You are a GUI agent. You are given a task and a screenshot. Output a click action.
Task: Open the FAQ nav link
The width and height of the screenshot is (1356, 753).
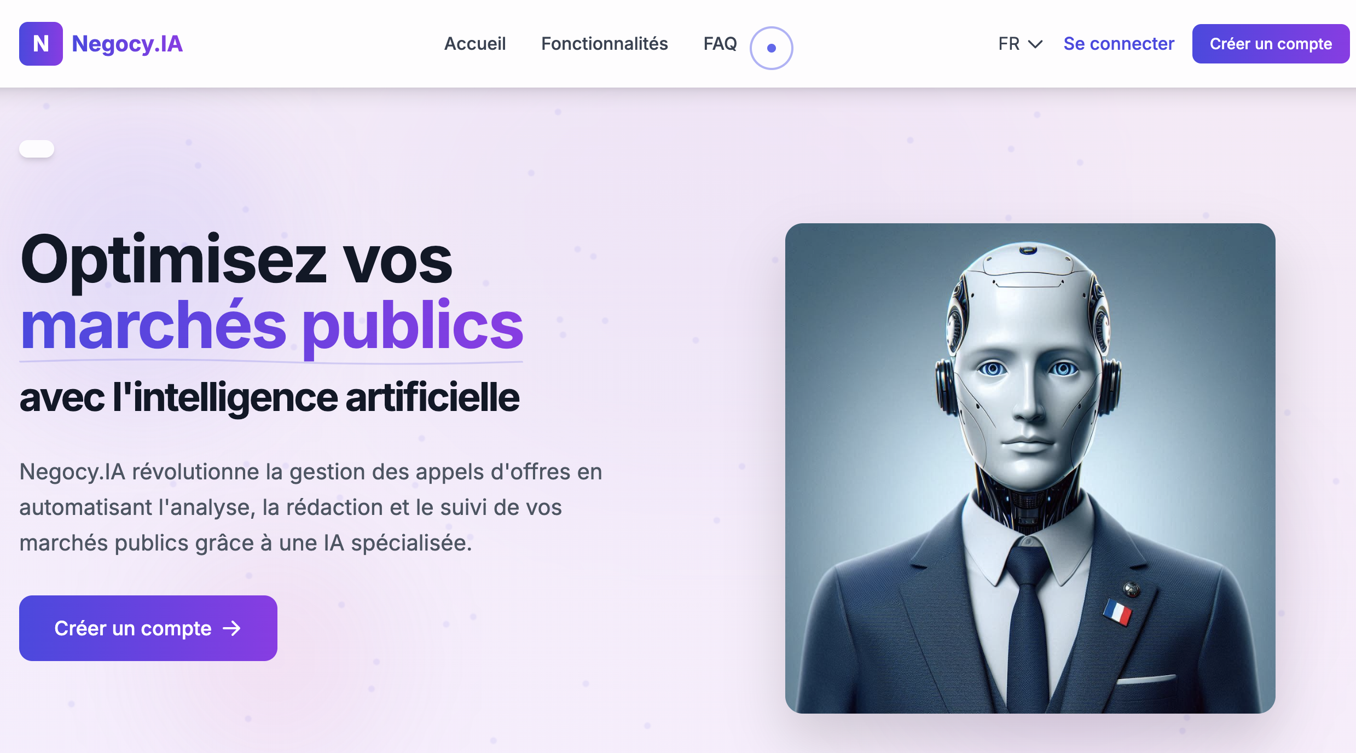(720, 44)
